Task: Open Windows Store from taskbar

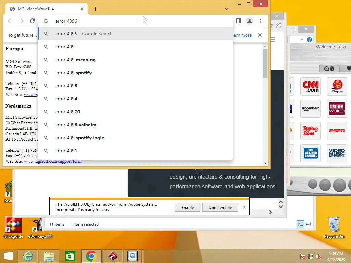Action: pyautogui.click(x=70, y=256)
